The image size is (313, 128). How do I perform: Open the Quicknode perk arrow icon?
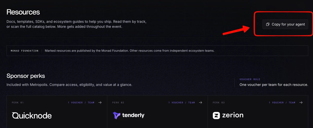pos(100,102)
